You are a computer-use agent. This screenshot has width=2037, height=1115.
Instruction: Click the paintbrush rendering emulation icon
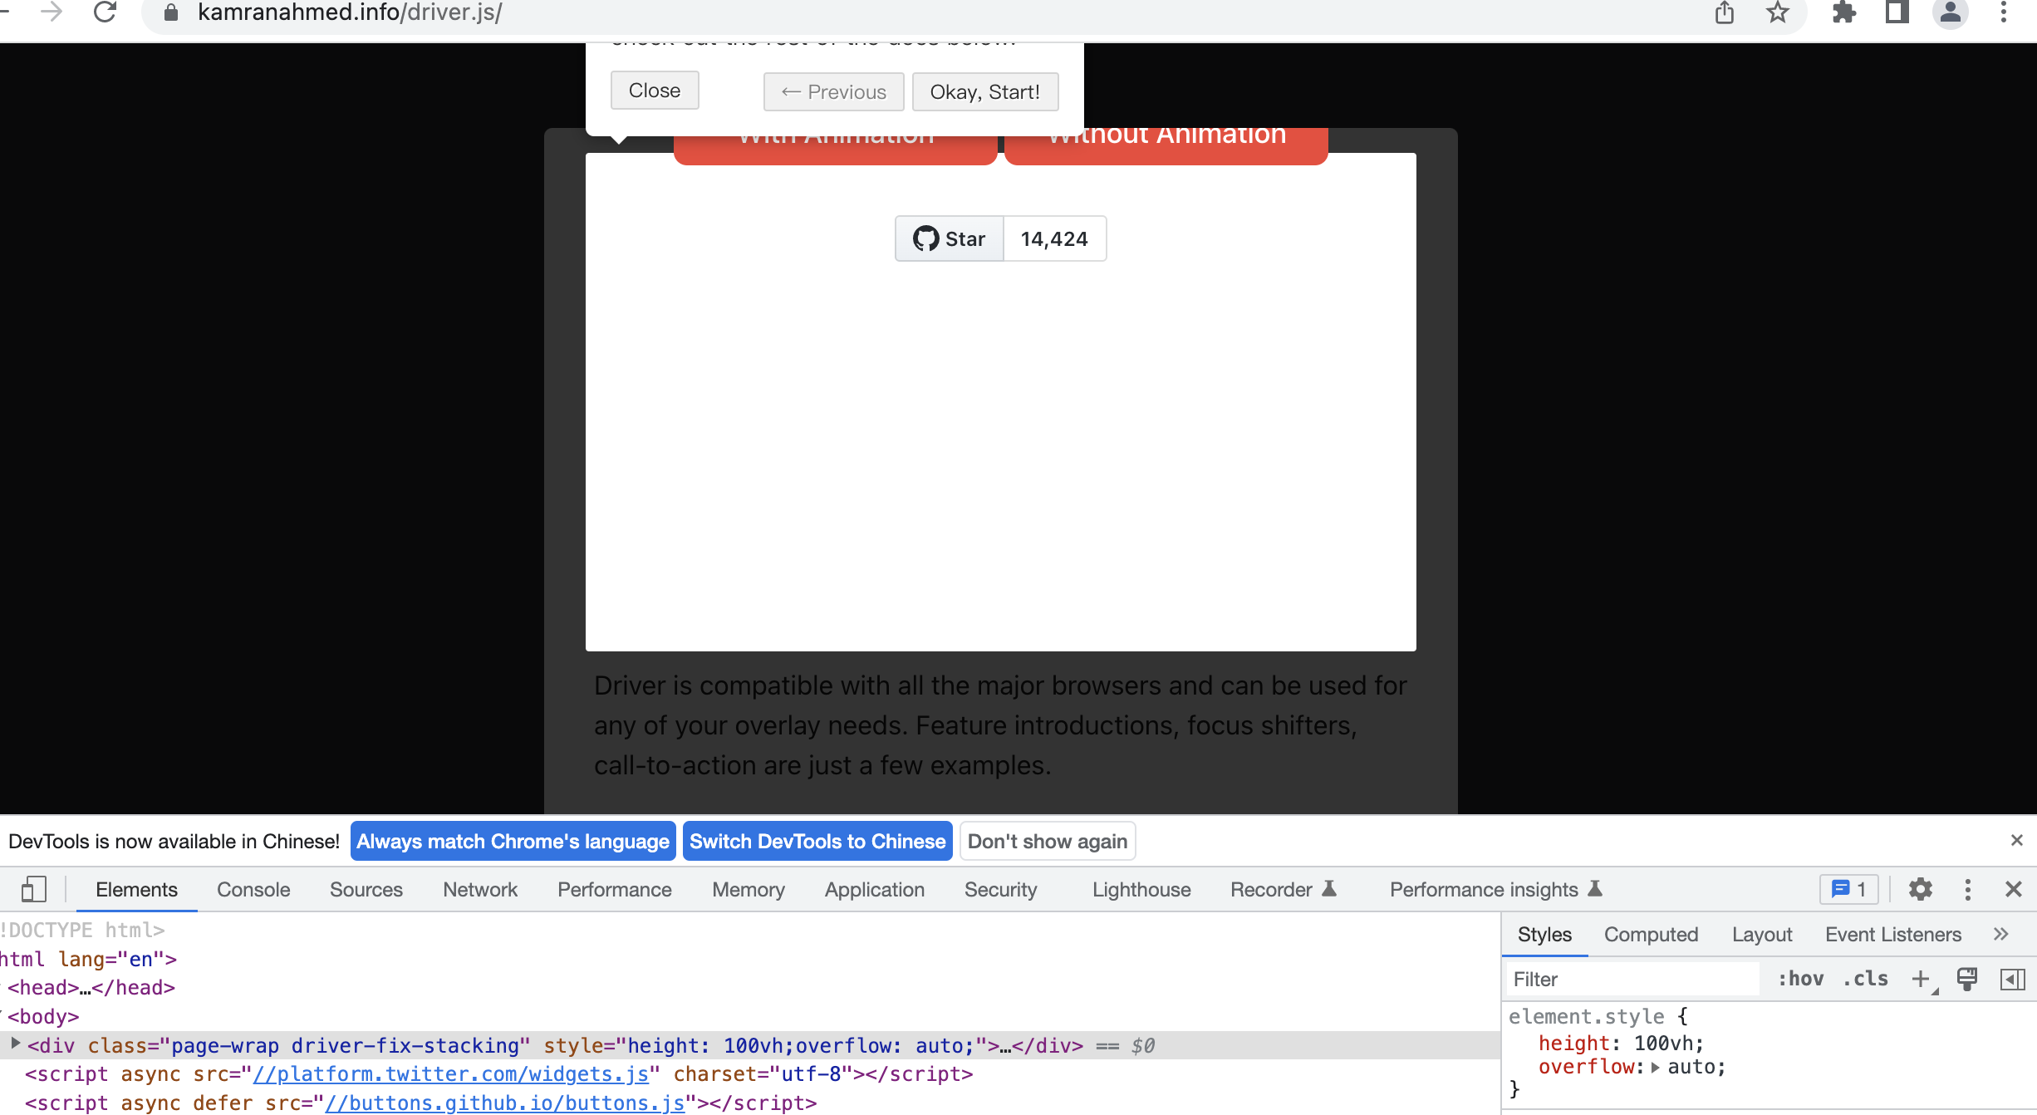pos(1966,979)
